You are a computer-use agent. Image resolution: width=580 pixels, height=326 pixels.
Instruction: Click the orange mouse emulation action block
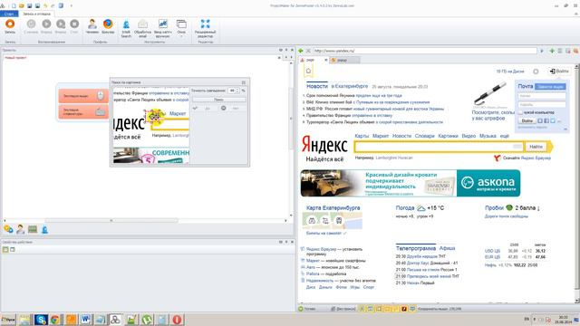coord(83,96)
